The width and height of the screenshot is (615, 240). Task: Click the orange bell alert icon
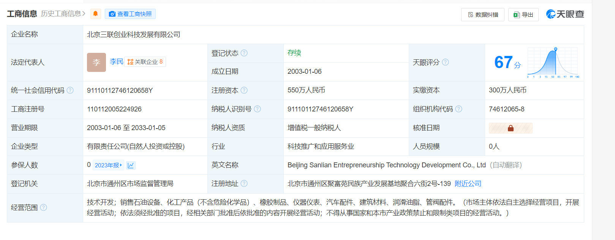pos(96,14)
